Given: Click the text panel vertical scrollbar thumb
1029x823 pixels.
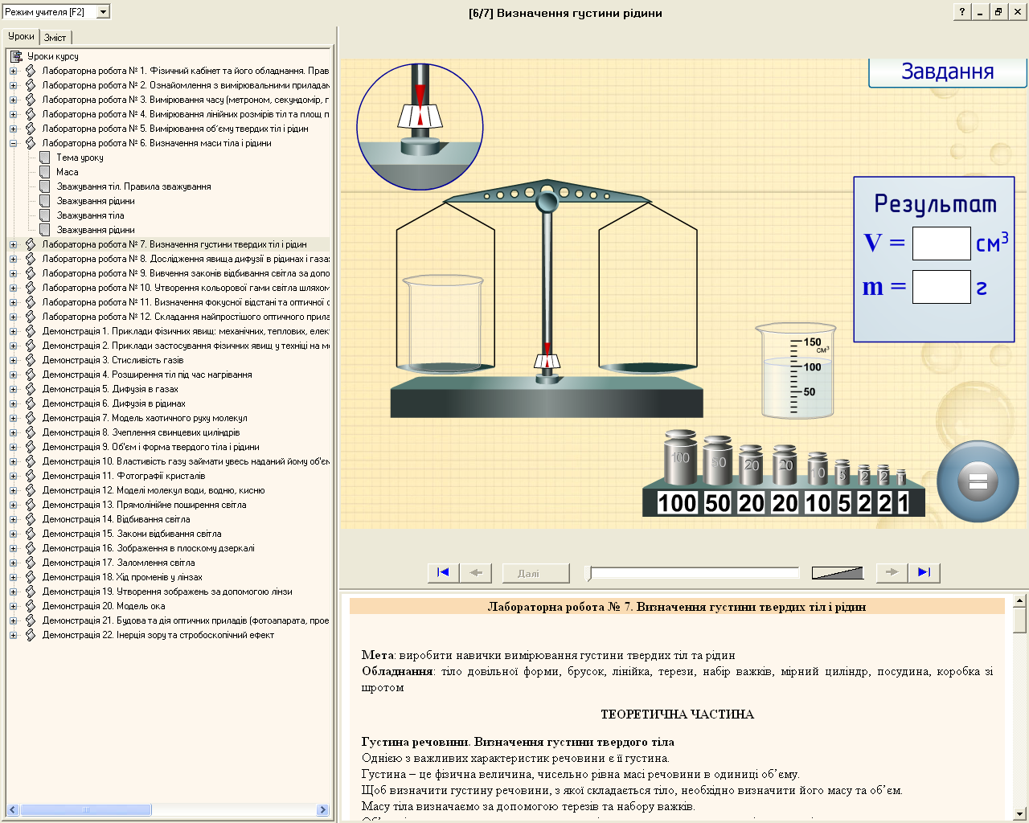Looking at the screenshot, I should coord(1019,620).
